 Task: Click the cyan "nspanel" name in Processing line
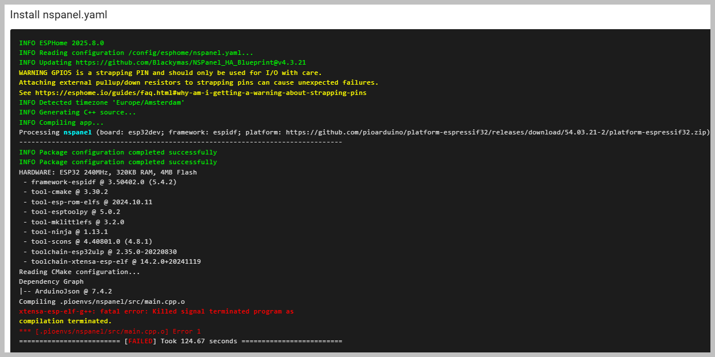[x=77, y=132]
